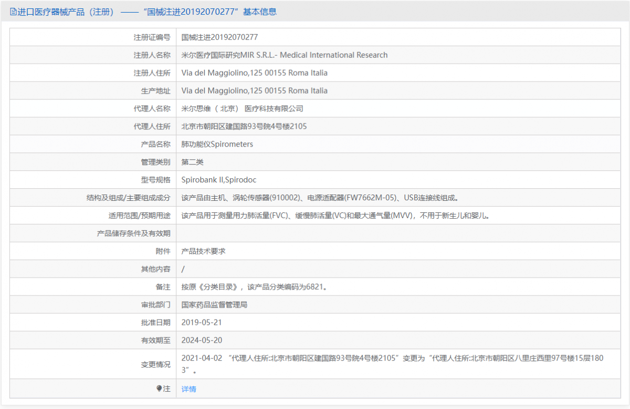Select agent name 米尔思维（北京）医疗科技有限公司
The height and width of the screenshot is (409, 630).
(243, 109)
